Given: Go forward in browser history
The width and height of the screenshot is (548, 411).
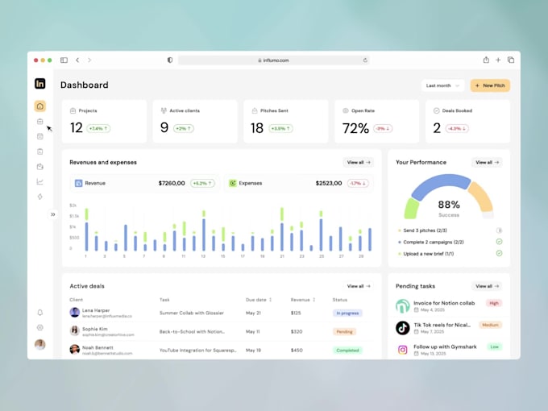Looking at the screenshot, I should click(x=89, y=60).
